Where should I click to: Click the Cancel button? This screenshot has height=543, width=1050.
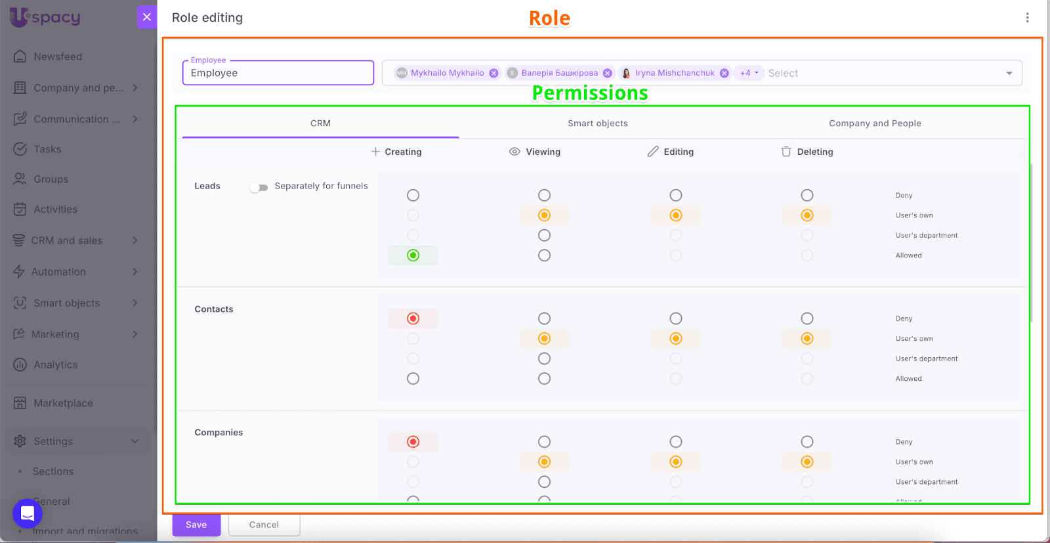pos(264,525)
